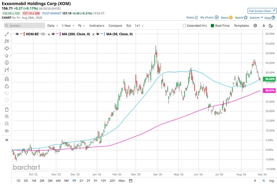Click the Full Screen Chart button

262,11
